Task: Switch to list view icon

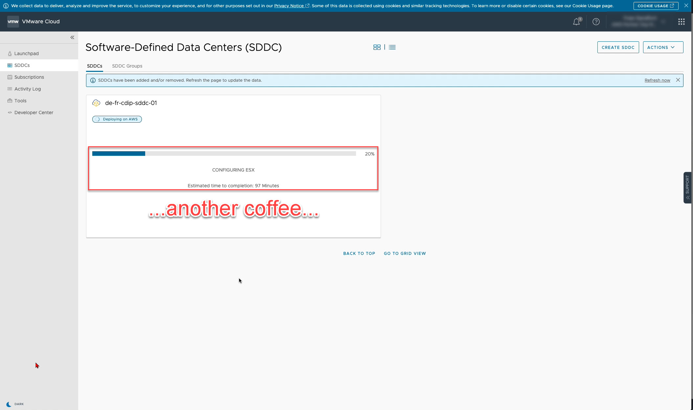Action: point(392,47)
